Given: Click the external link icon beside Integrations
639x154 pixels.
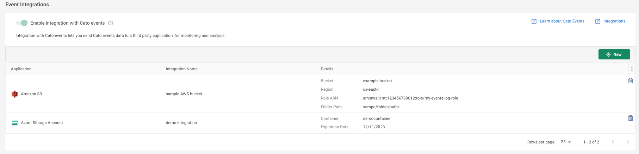Looking at the screenshot, I should [598, 21].
